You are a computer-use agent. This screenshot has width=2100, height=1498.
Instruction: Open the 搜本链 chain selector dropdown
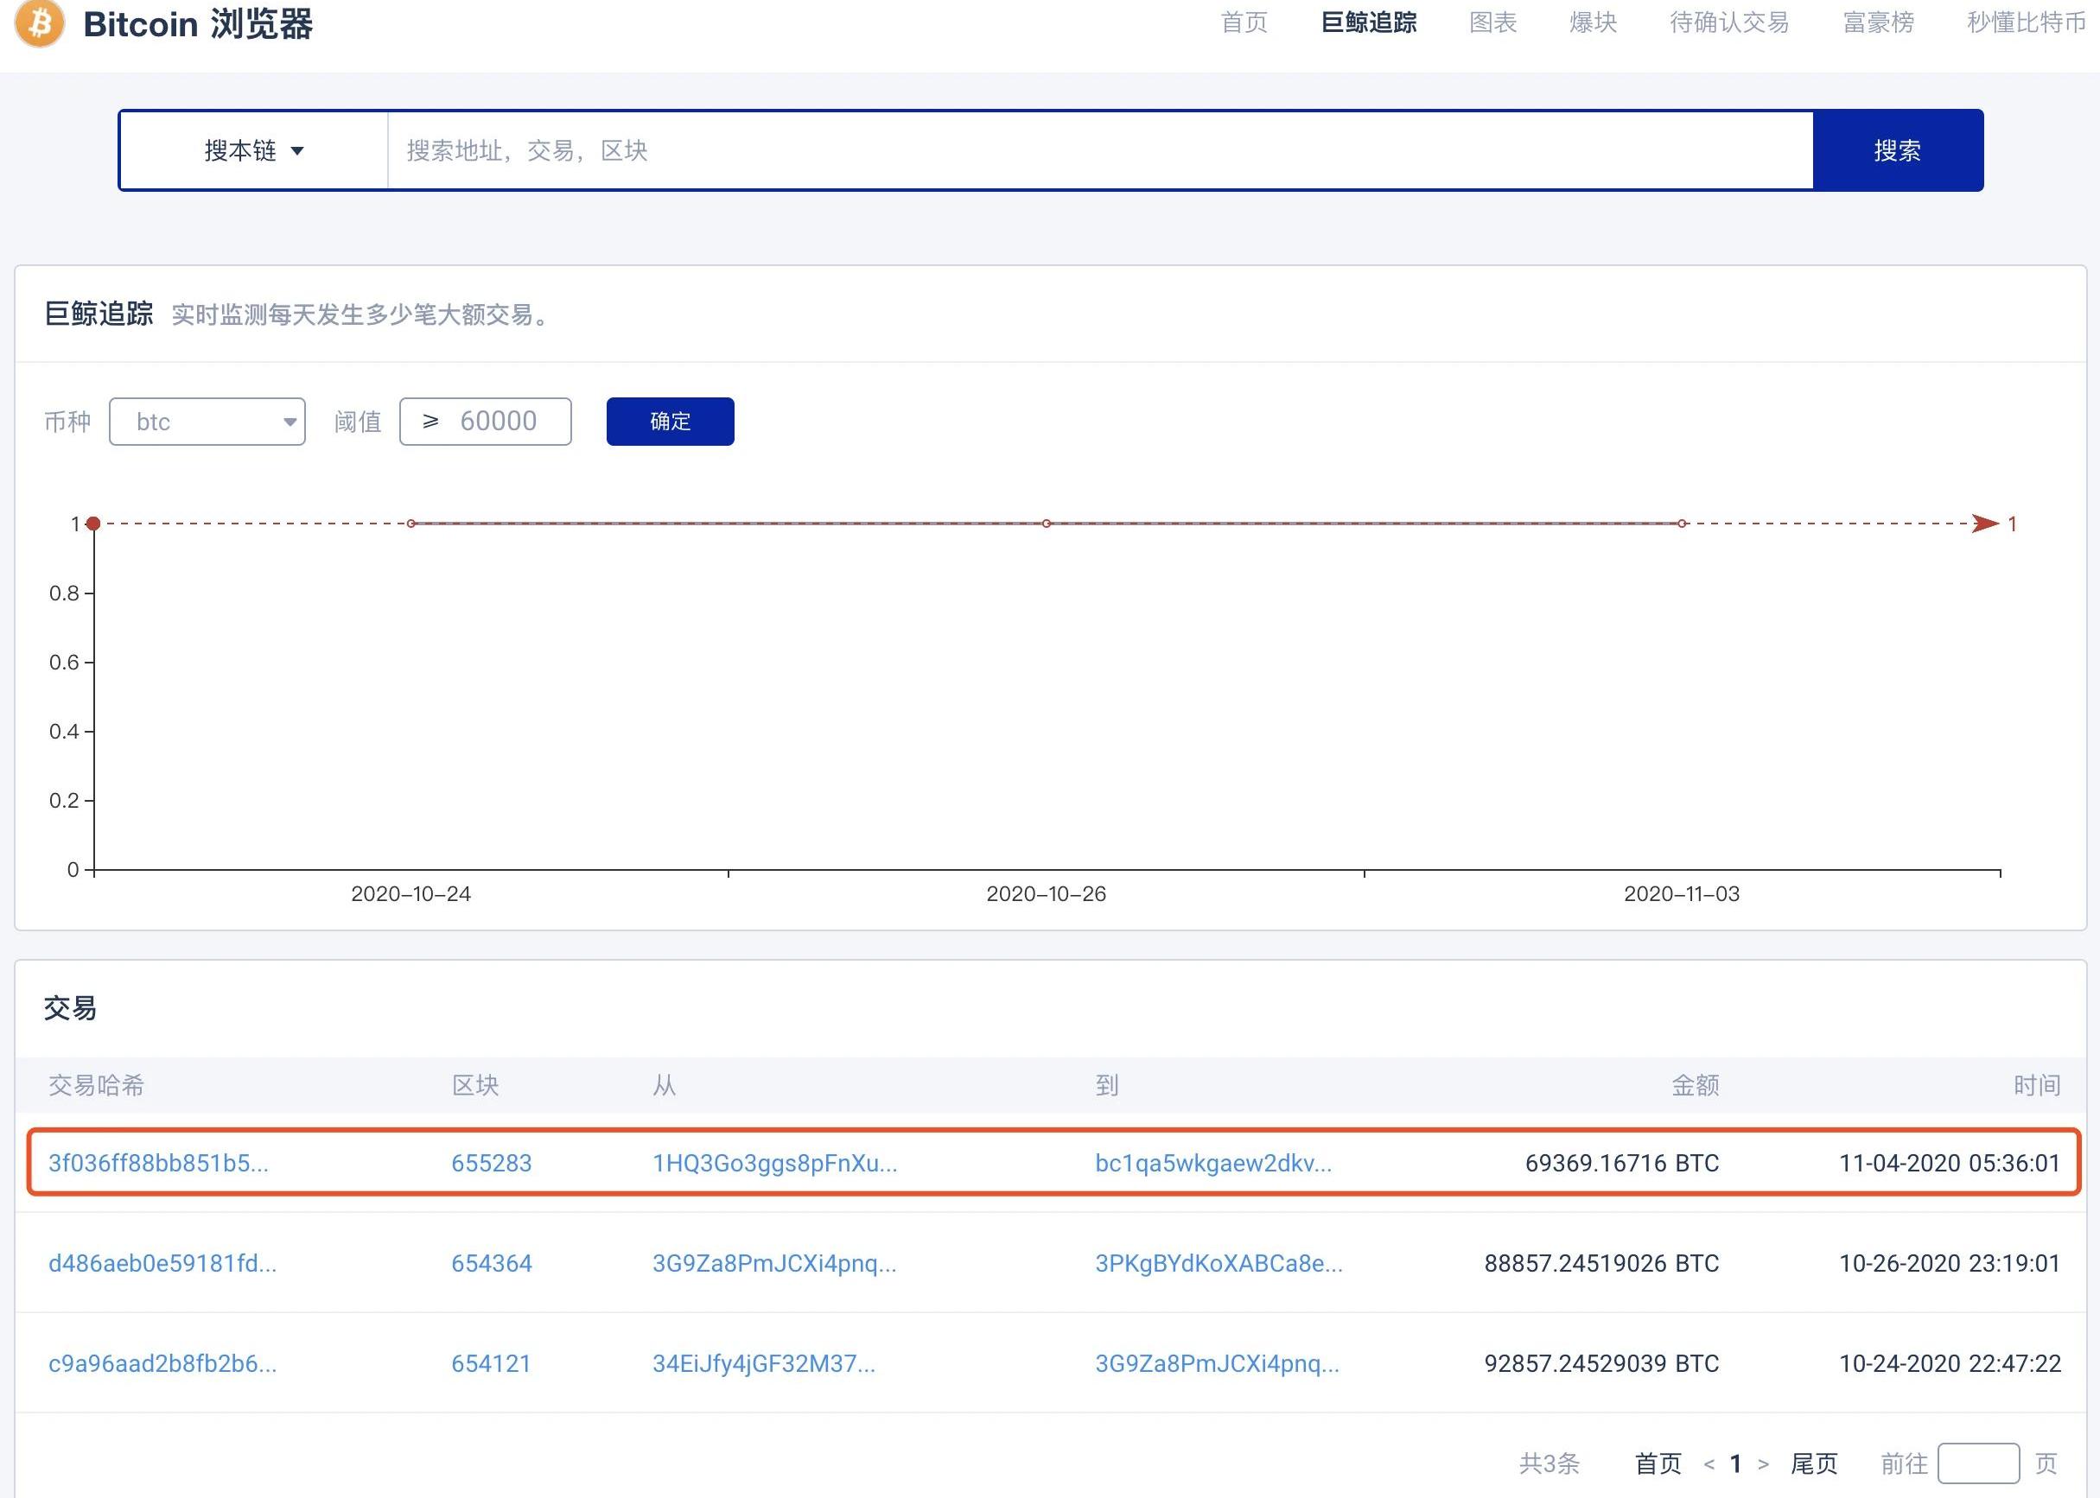254,151
